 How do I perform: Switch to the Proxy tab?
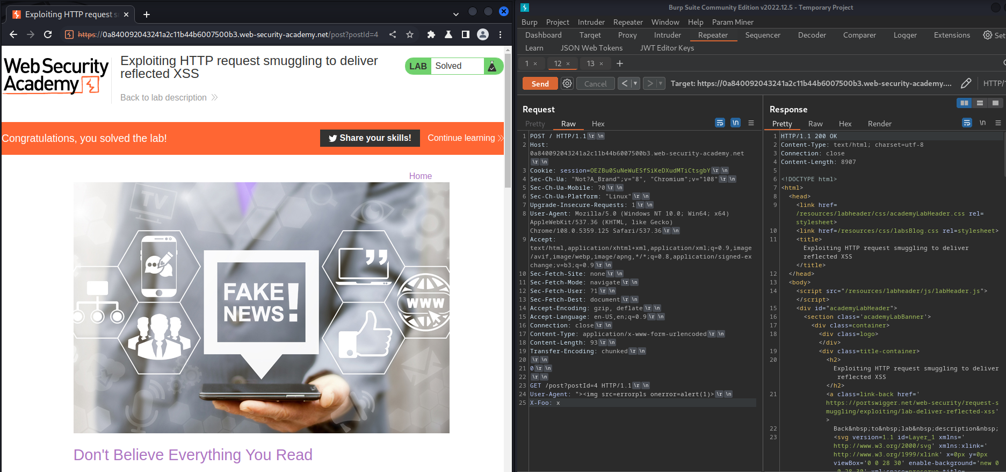coord(627,35)
